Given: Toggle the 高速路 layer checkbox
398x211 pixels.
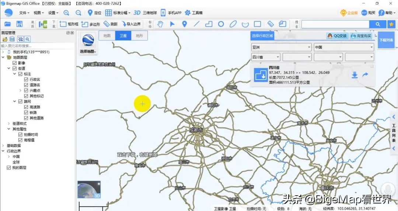Looking at the screenshot, I should click(26, 107).
